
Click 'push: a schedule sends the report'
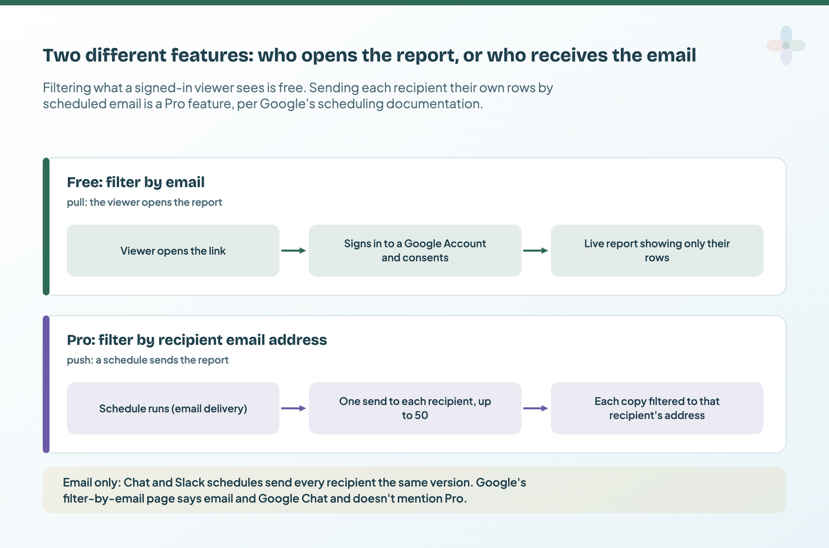pos(148,360)
